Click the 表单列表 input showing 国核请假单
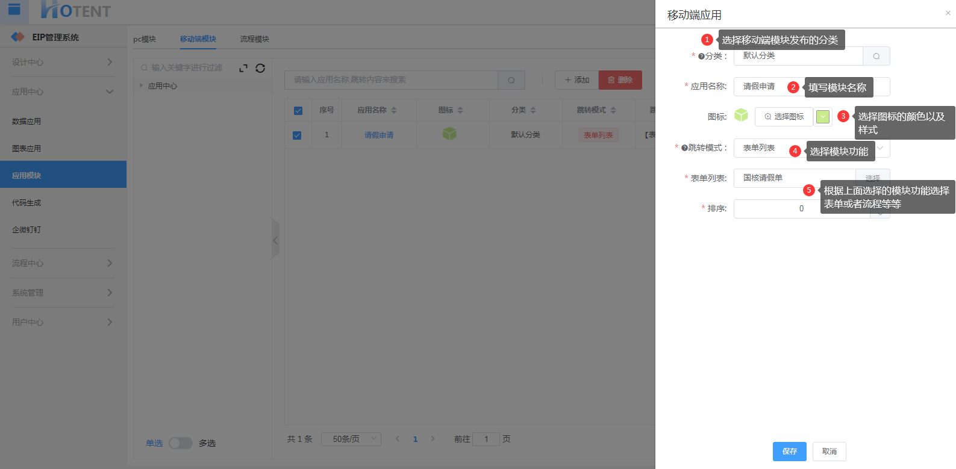Screen dimensions: 956x469 pyautogui.click(x=795, y=178)
